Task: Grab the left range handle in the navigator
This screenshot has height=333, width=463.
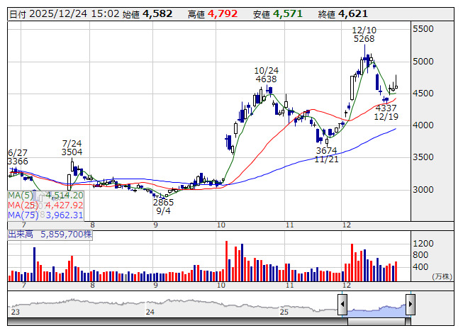Action: click(342, 305)
